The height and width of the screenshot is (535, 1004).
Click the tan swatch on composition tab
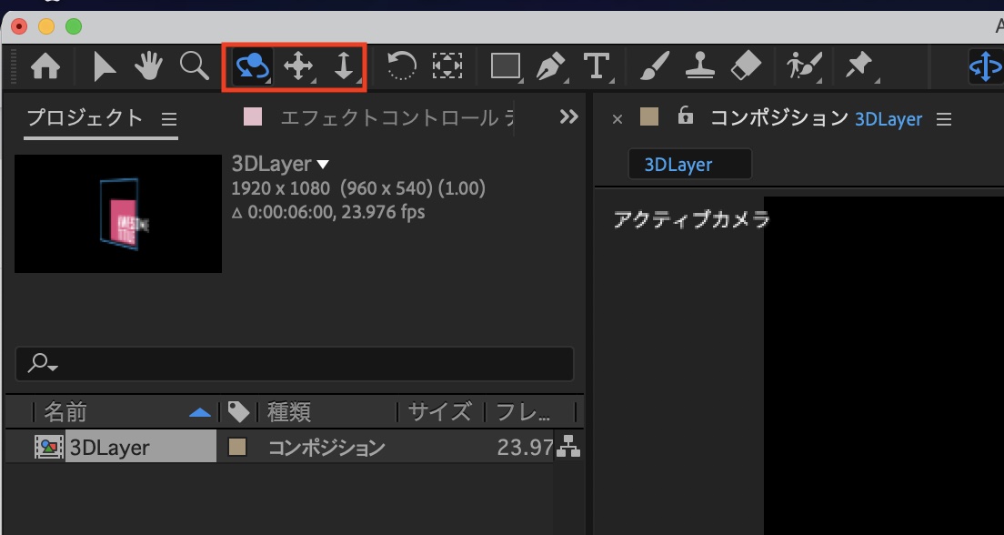(649, 116)
